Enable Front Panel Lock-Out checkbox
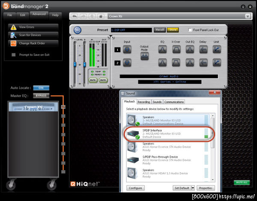Screen dimensions: 257x201 tap(190, 30)
